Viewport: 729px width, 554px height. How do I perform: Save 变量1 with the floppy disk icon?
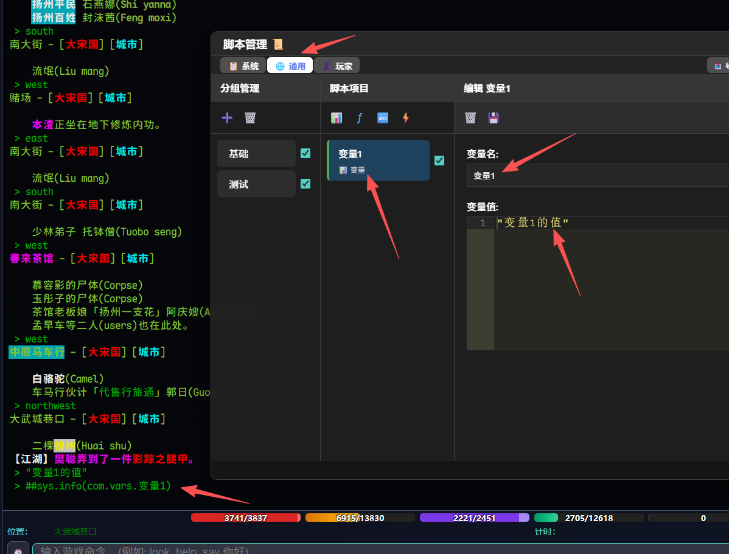point(493,118)
